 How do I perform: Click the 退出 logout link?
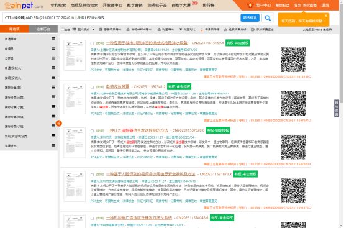[x=325, y=5]
